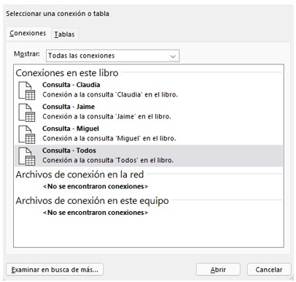The height and width of the screenshot is (282, 296).
Task: Click the highlighted Consulta - Todos connection icon
Action: click(27, 156)
